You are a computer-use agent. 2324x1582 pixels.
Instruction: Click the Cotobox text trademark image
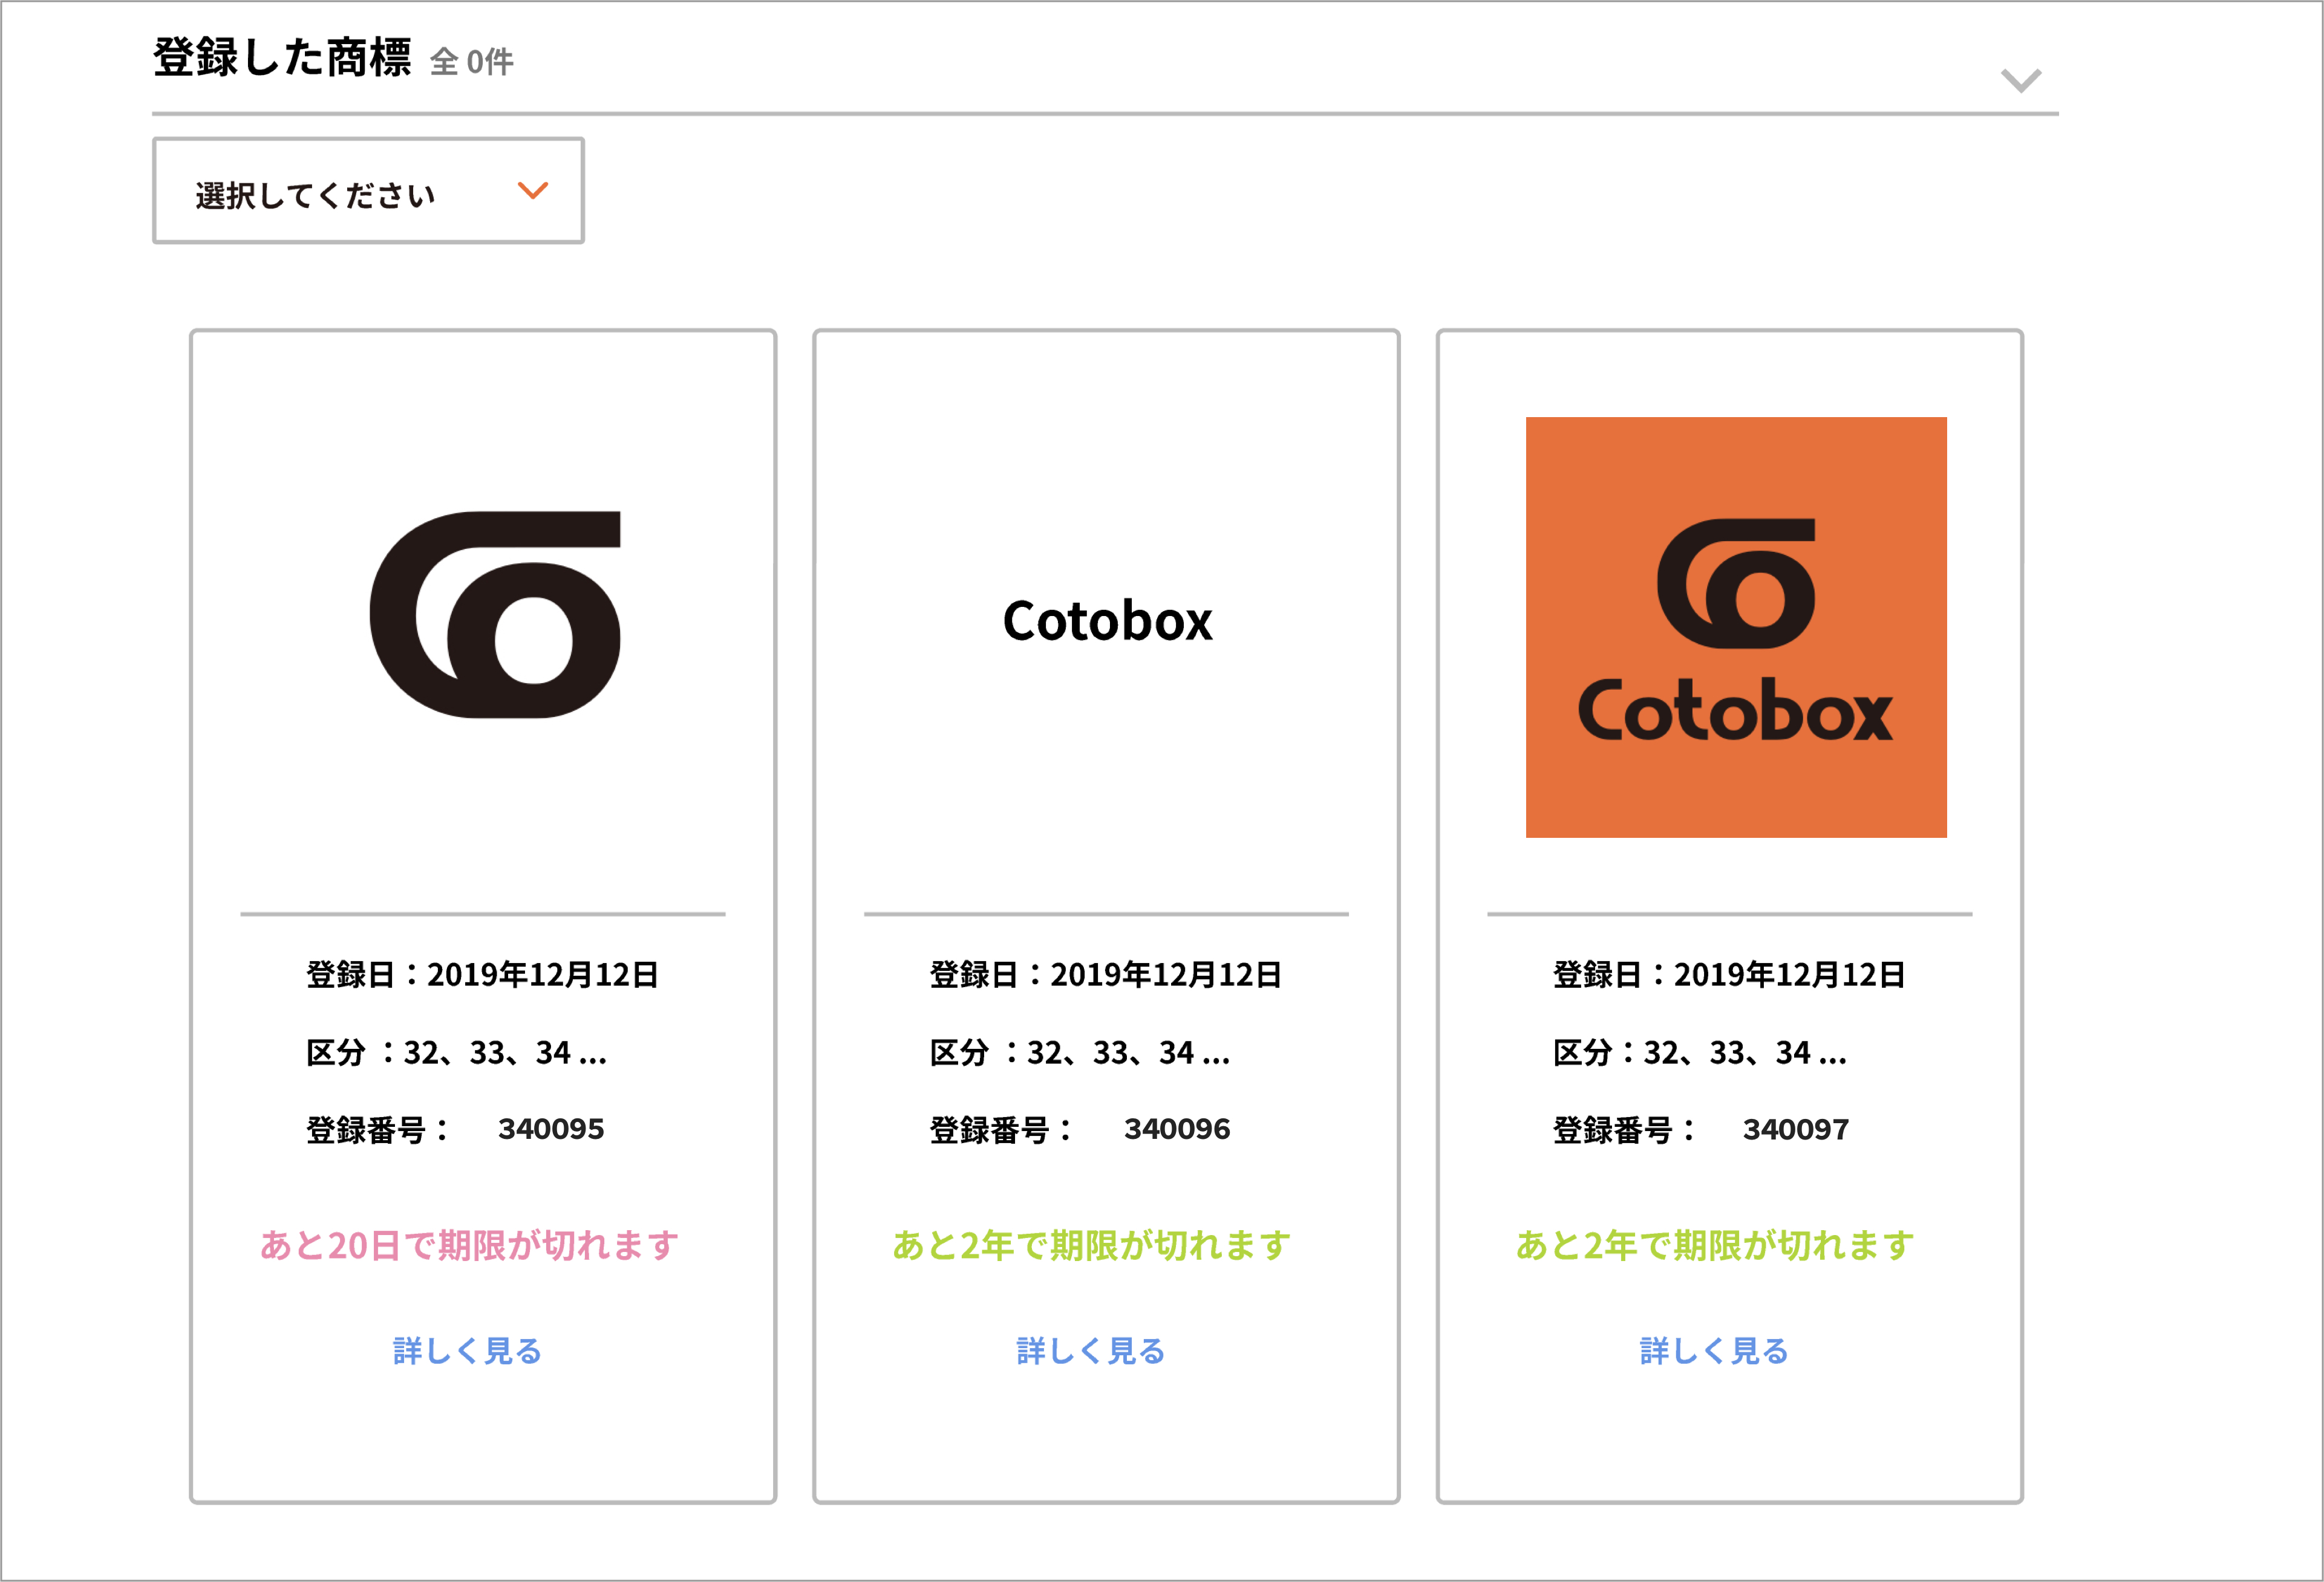1107,621
